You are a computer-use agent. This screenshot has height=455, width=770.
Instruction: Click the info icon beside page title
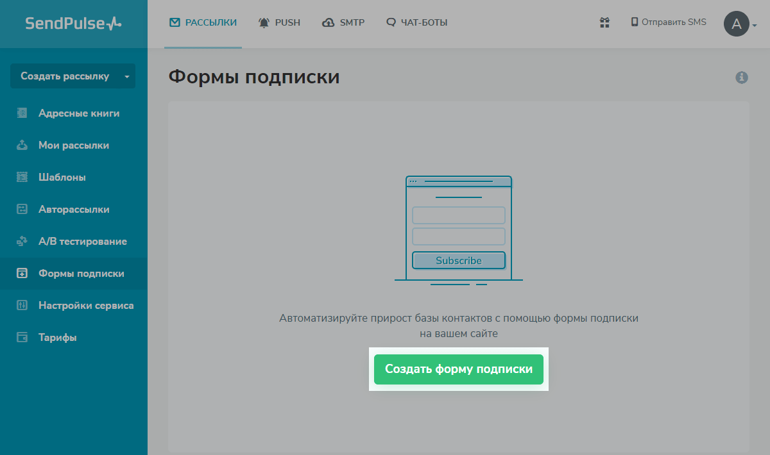pyautogui.click(x=742, y=78)
